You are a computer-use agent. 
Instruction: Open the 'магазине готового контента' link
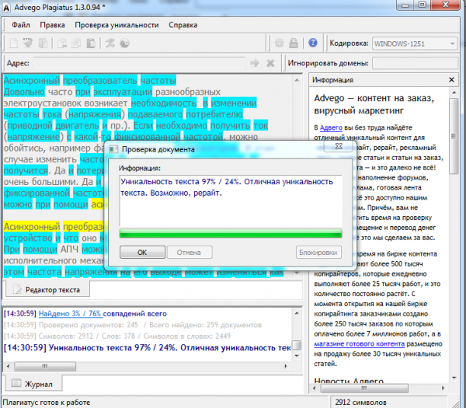[359, 344]
